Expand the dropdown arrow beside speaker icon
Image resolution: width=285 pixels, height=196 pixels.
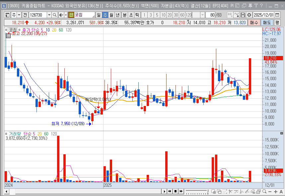[66, 15]
